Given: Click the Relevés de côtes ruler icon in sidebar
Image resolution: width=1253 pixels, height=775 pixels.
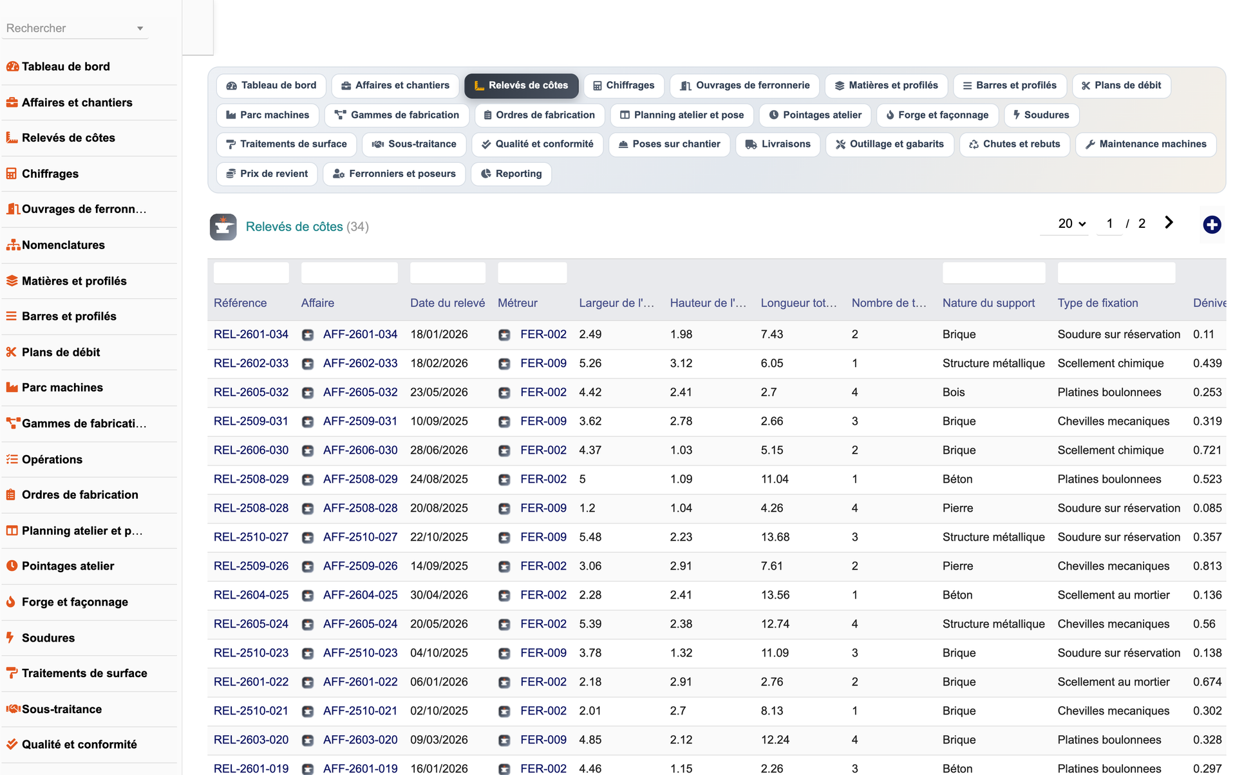Looking at the screenshot, I should (12, 138).
